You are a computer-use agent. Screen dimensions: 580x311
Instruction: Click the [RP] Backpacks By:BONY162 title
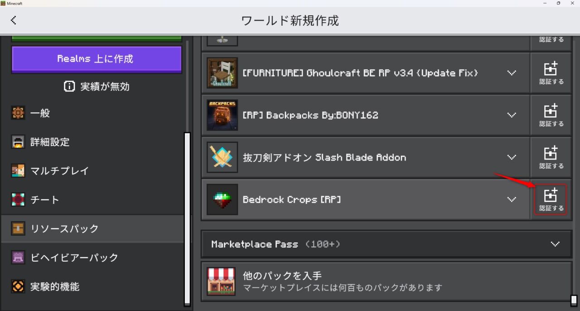pyautogui.click(x=310, y=115)
